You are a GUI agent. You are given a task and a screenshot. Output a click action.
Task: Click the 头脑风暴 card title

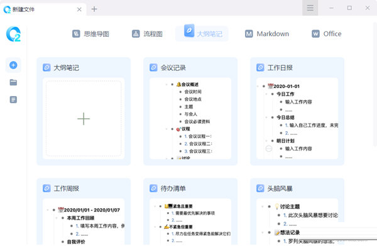[280, 188]
